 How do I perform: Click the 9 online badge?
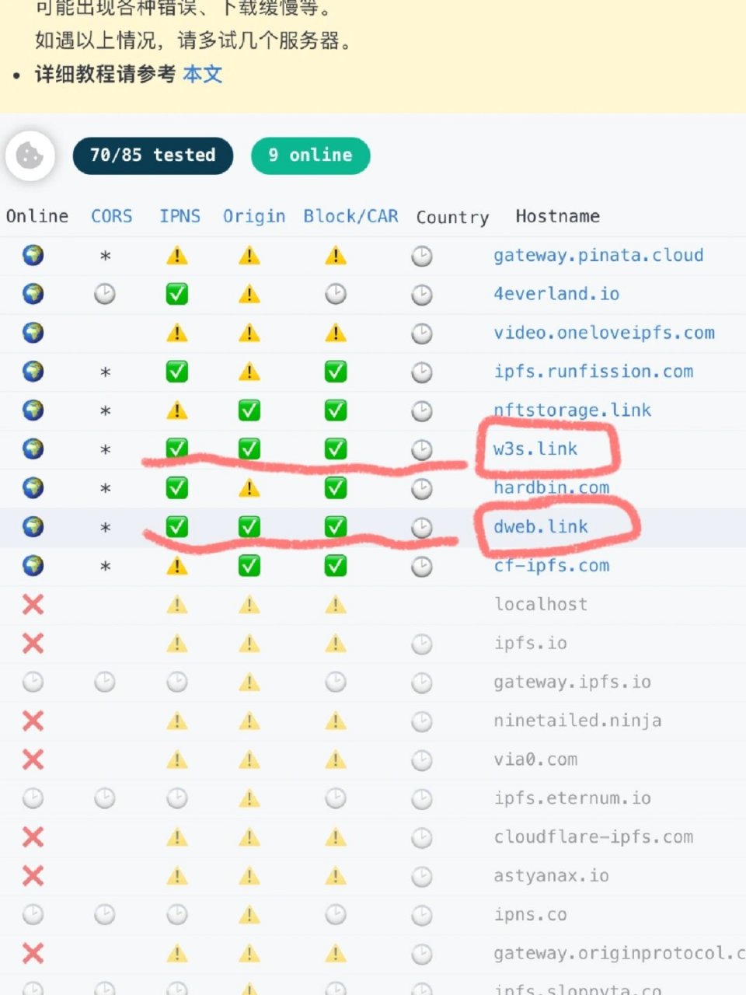click(310, 155)
